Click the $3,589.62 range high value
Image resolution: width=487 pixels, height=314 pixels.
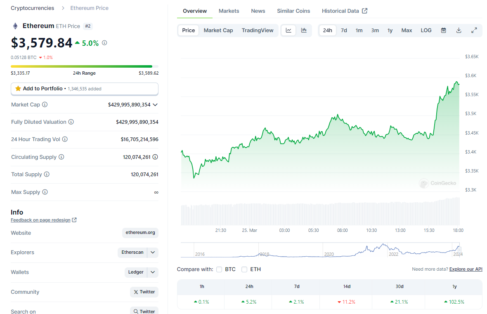pyautogui.click(x=149, y=73)
